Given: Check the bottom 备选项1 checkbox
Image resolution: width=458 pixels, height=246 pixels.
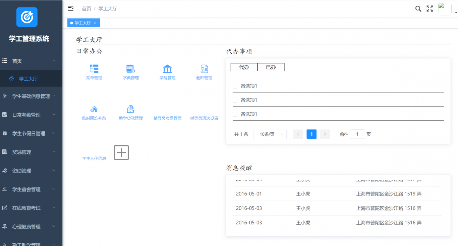Looking at the screenshot, I should point(235,114).
